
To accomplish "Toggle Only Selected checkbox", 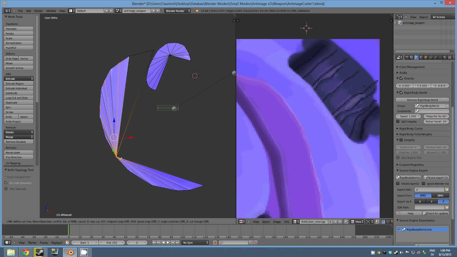I will (6, 189).
